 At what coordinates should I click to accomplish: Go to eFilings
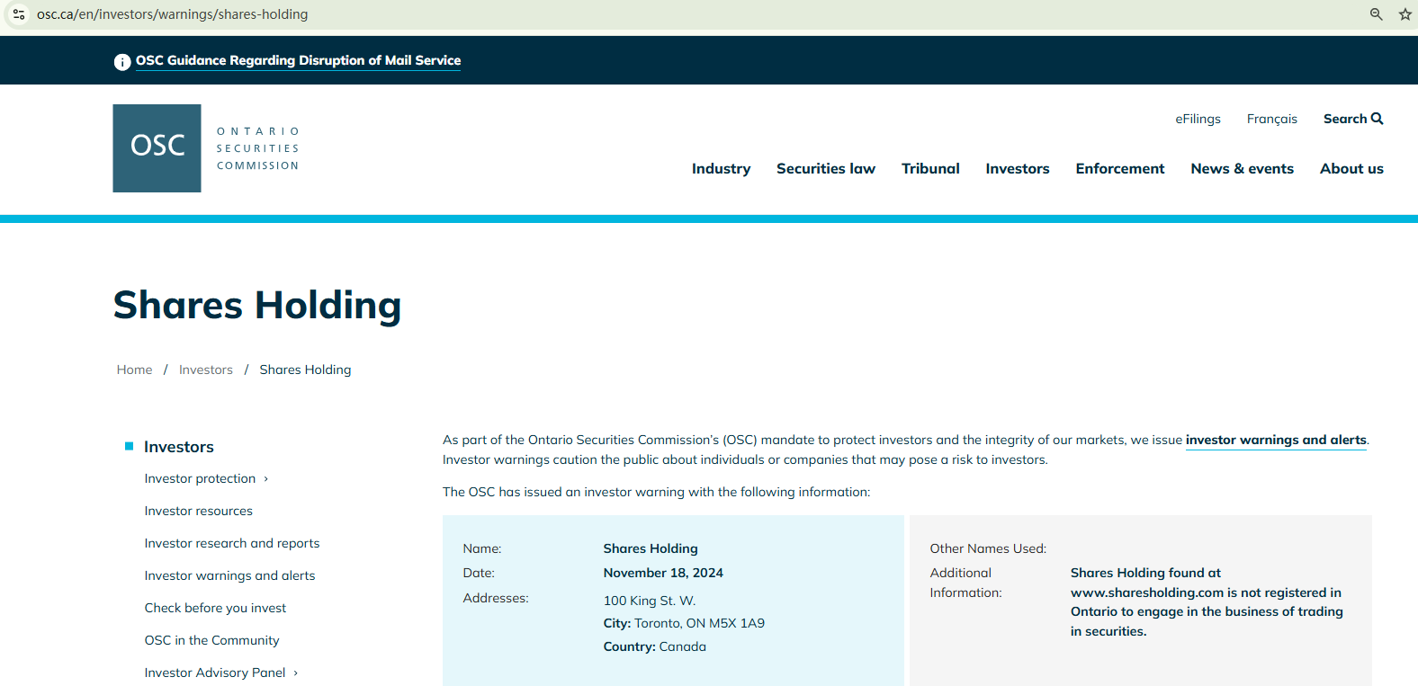click(1198, 119)
